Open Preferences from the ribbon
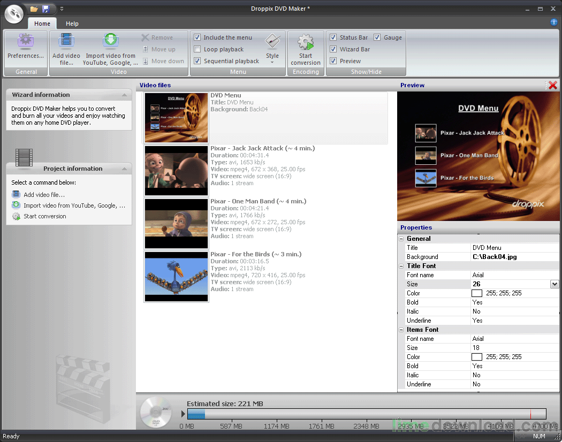This screenshot has width=562, height=442. coord(26,47)
